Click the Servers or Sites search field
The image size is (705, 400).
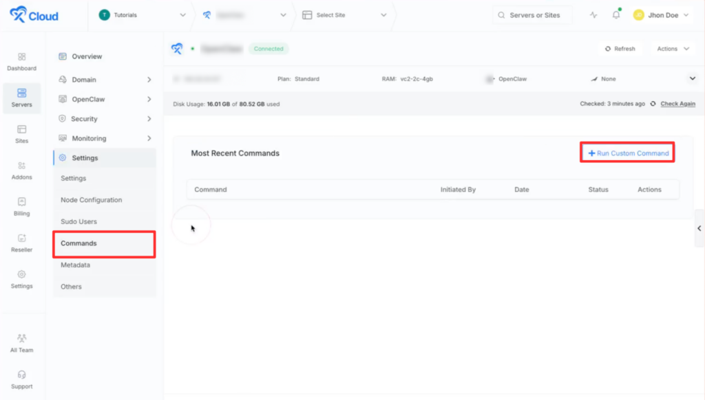click(533, 15)
